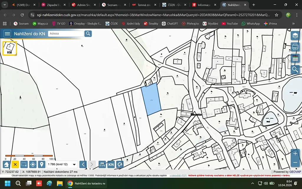Toggle the KN info query button
Screen dimensions: 302x189
click(x=111, y=164)
